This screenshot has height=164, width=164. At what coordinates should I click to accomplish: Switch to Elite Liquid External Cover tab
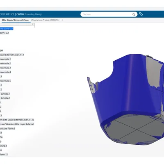(16, 20)
